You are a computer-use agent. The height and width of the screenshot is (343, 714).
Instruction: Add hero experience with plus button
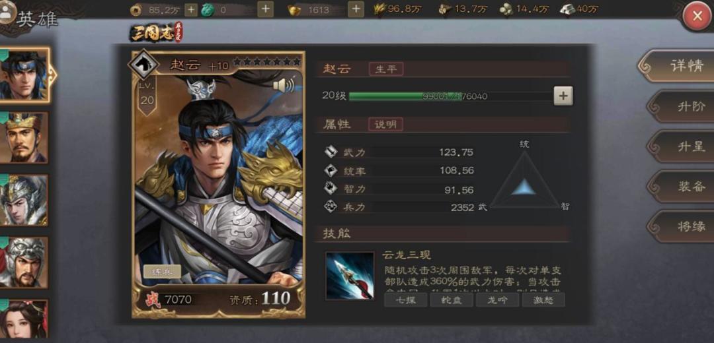tap(563, 96)
